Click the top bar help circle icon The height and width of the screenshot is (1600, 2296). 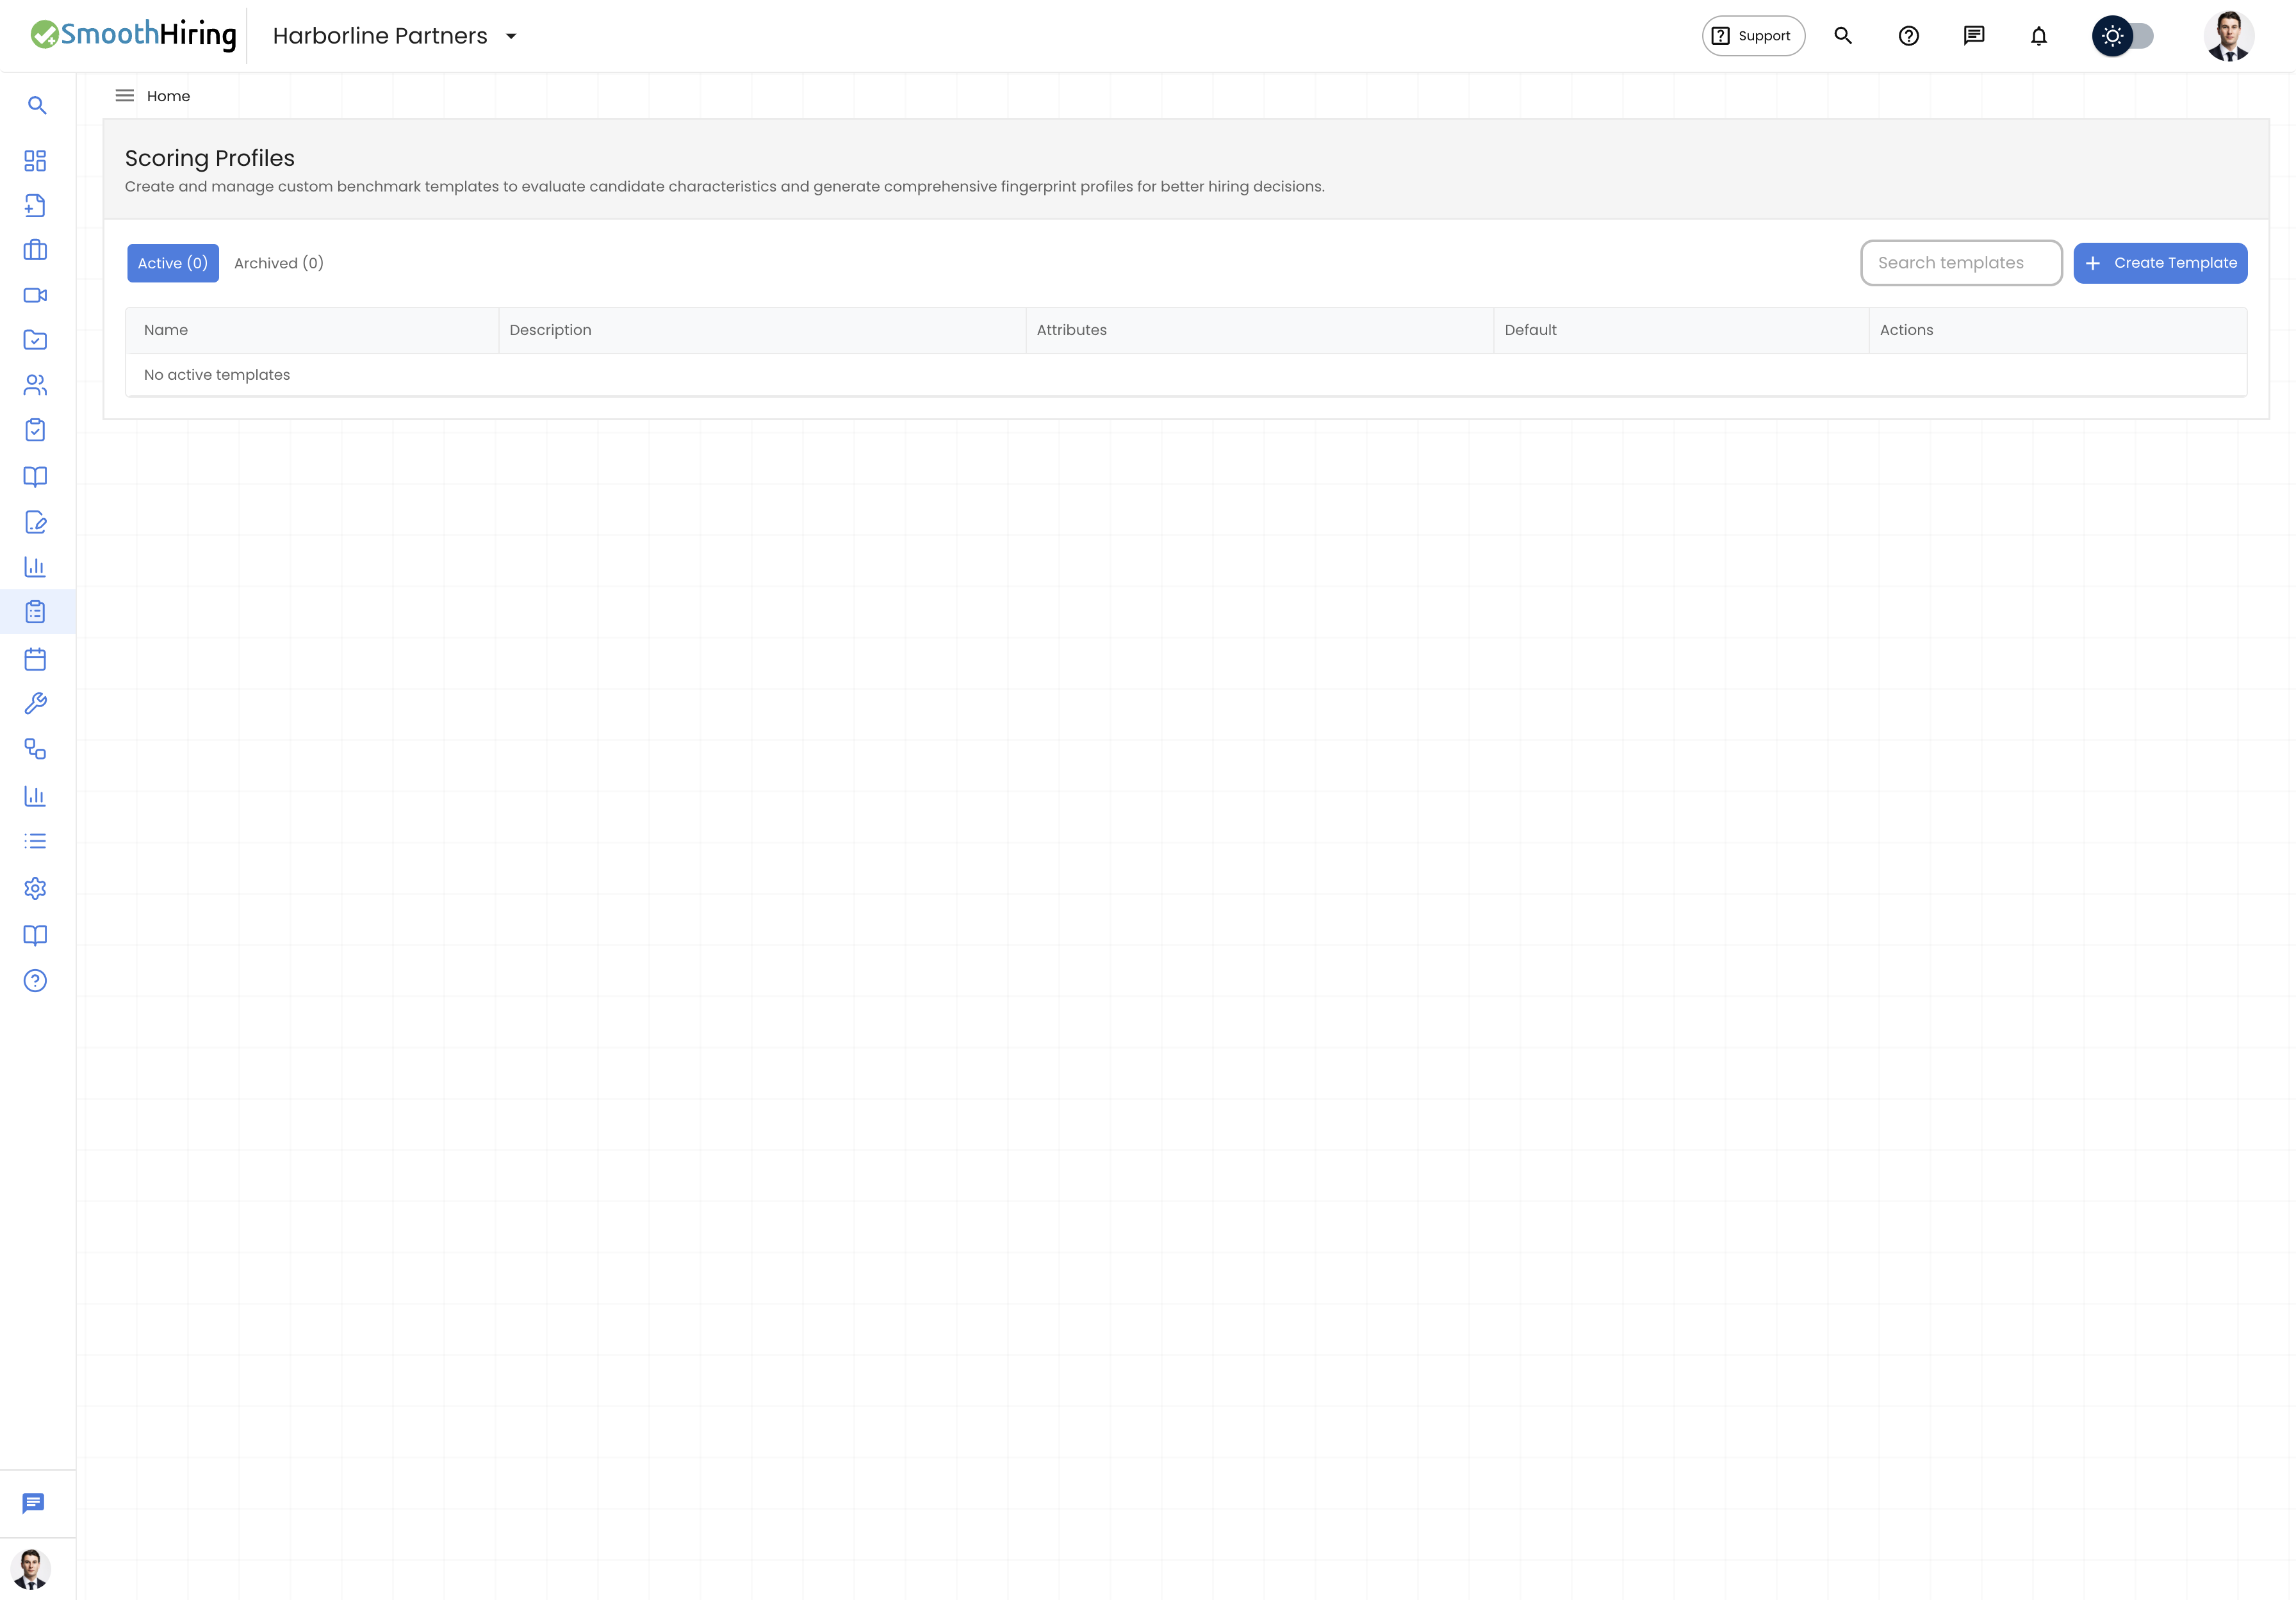(1908, 36)
